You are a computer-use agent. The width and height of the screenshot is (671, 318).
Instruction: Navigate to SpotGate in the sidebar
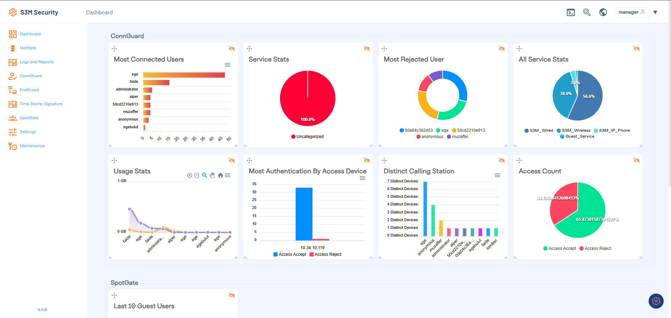[29, 118]
